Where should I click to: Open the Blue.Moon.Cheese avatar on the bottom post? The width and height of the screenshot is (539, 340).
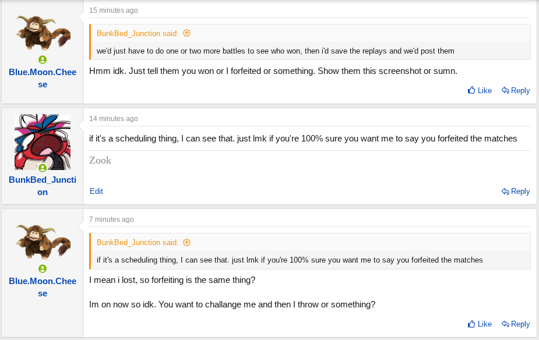(x=43, y=242)
